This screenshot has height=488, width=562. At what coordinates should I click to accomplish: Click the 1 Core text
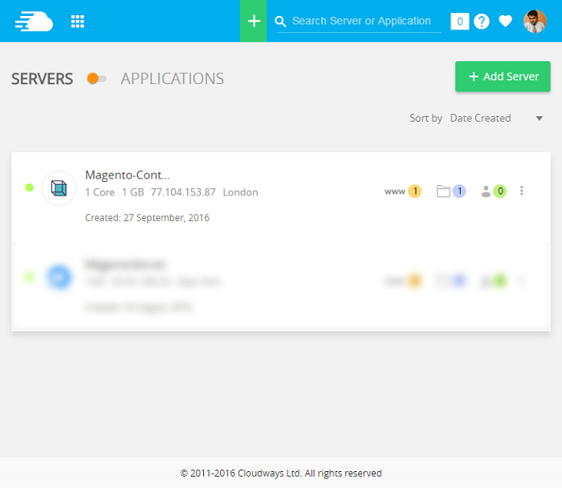coord(100,192)
